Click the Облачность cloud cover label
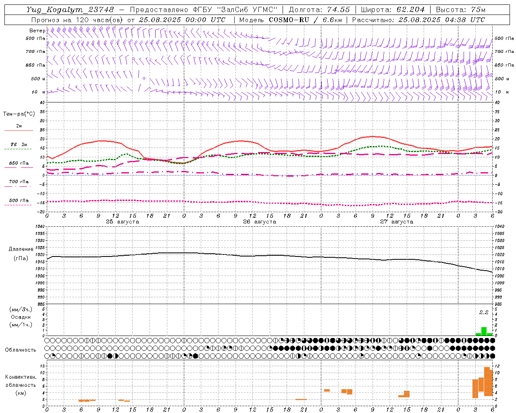Viewport: 516px width, 413px height. 21,350
